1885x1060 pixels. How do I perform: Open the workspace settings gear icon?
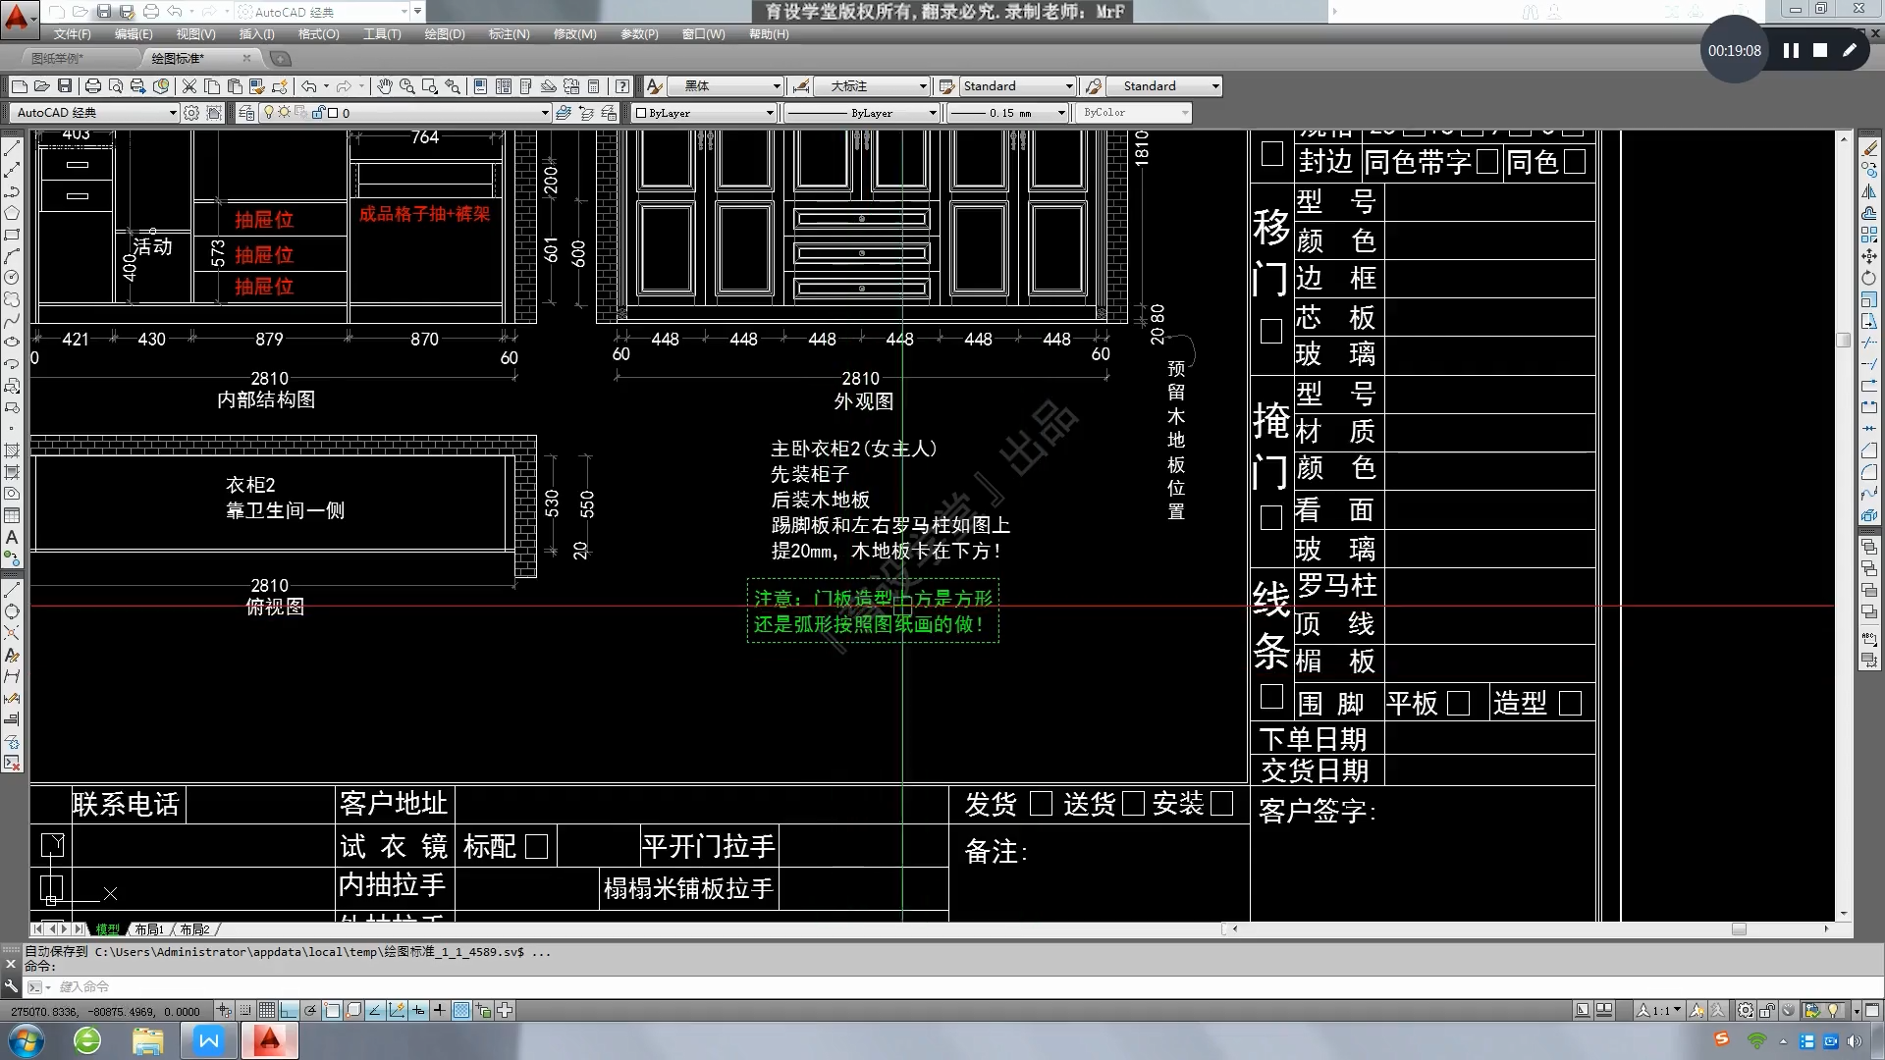(x=191, y=113)
